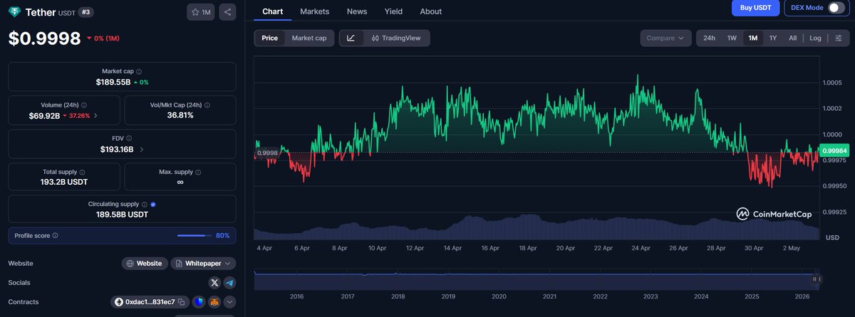Viewport: 855px width, 317px height.
Task: Click the FDV info icon
Action: [129, 139]
